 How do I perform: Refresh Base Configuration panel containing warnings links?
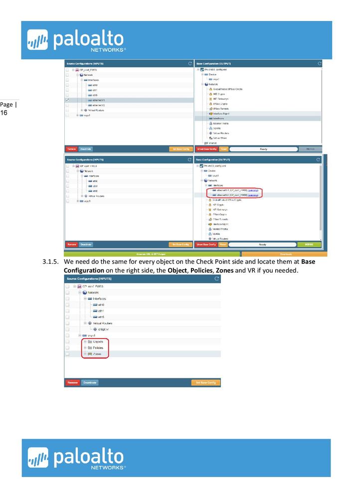tap(318, 160)
